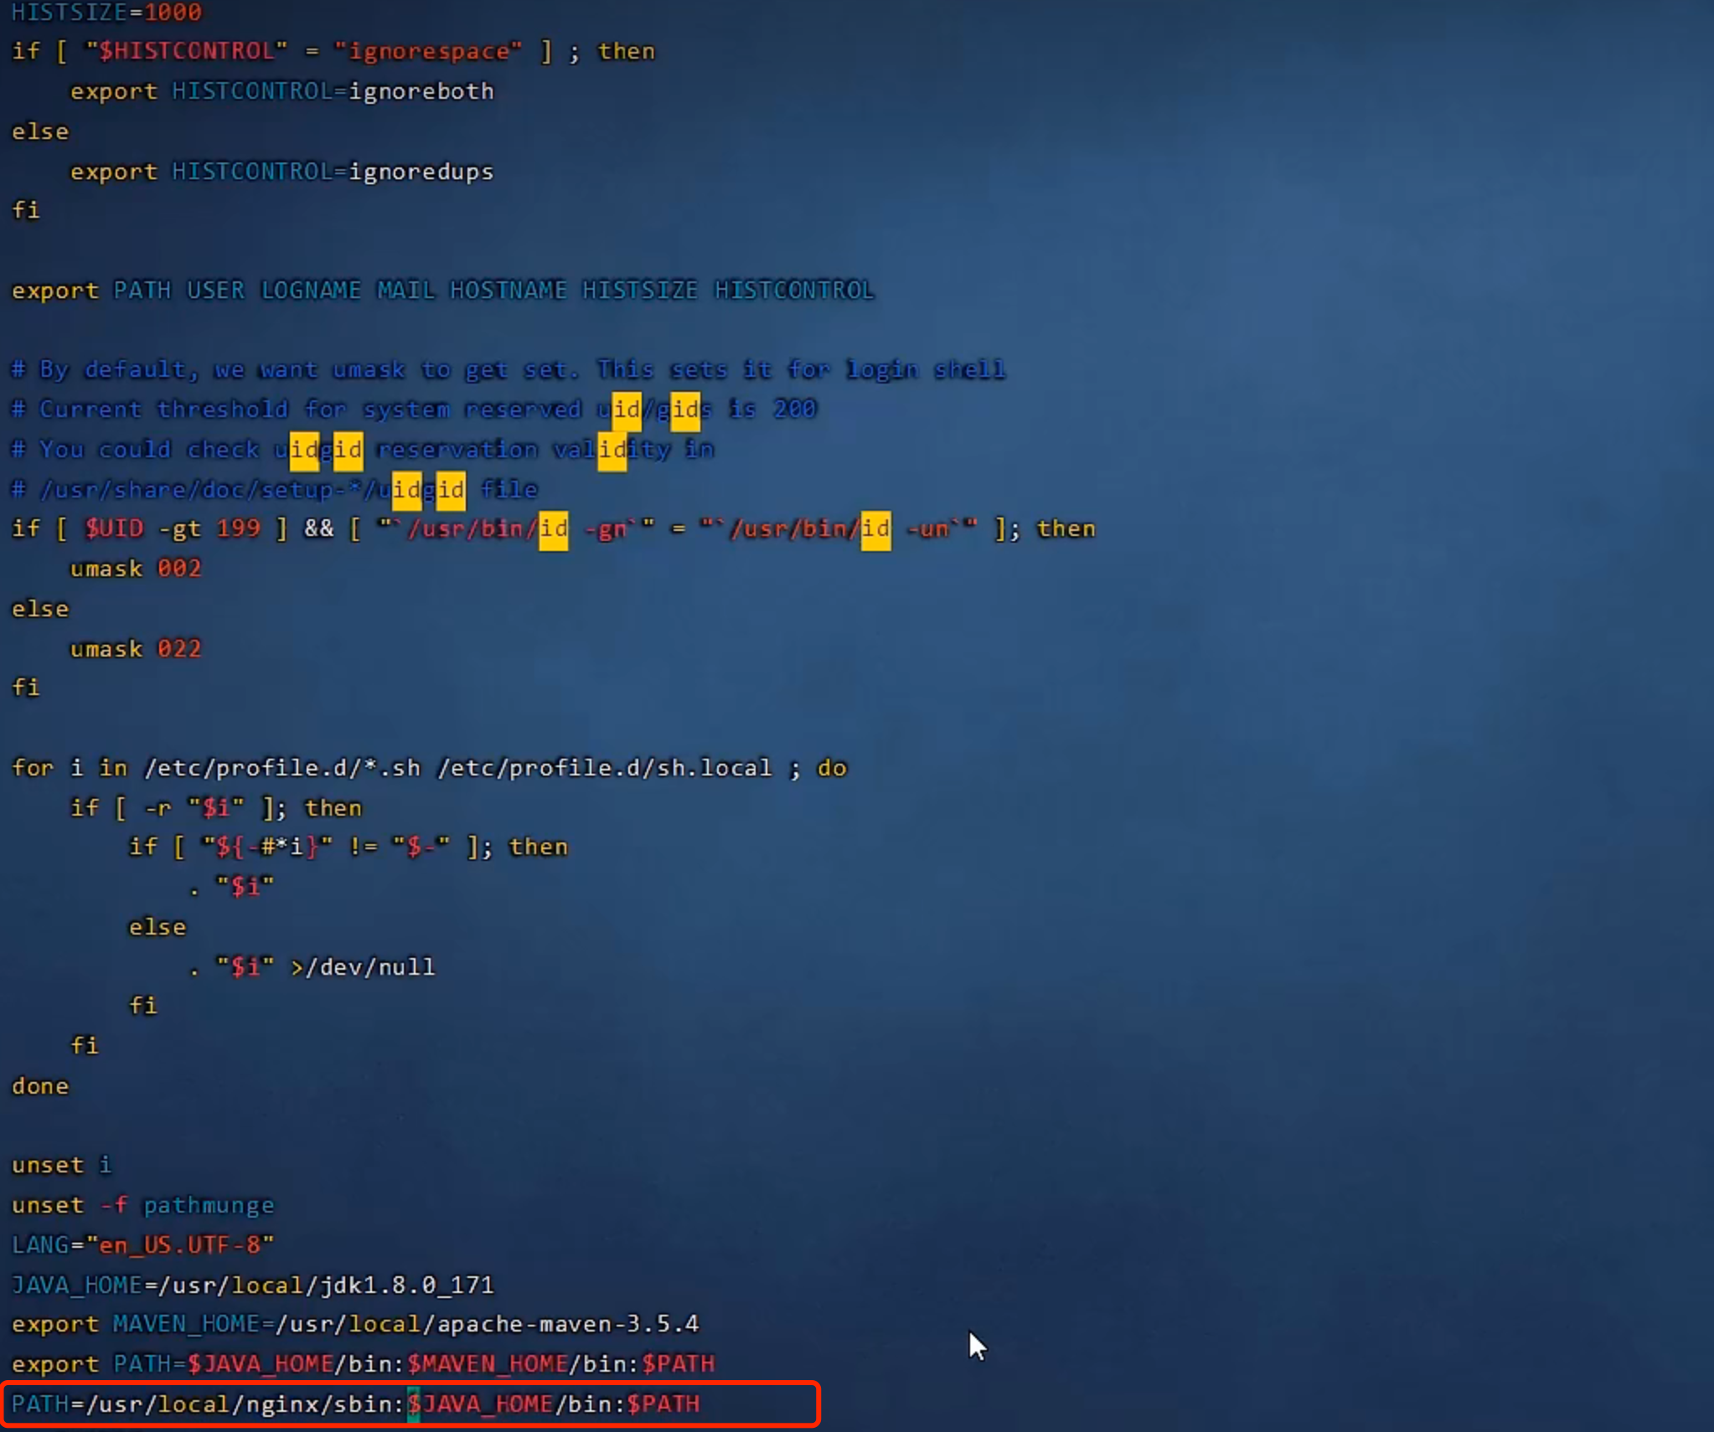Select the ignorespace string in quotes
The height and width of the screenshot is (1432, 1714).
point(427,50)
